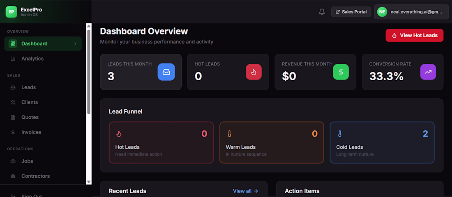Open the Dashboard menu item
The height and width of the screenshot is (197, 452).
[x=43, y=44]
